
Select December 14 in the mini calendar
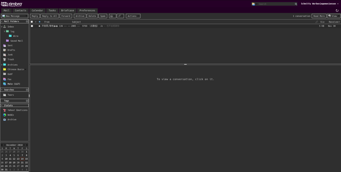click(22, 159)
